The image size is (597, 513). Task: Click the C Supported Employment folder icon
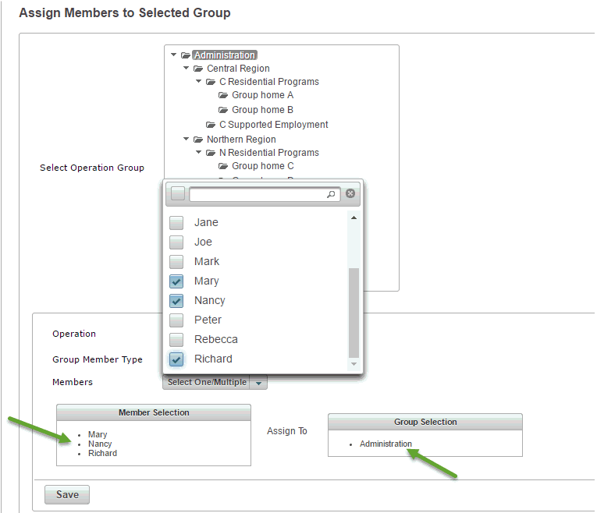(211, 125)
